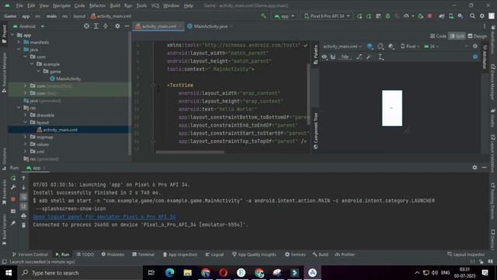Screen dimensions: 497x280
Task: Toggle Autoconnect magnet icon in design toolbar
Action: tap(333, 57)
